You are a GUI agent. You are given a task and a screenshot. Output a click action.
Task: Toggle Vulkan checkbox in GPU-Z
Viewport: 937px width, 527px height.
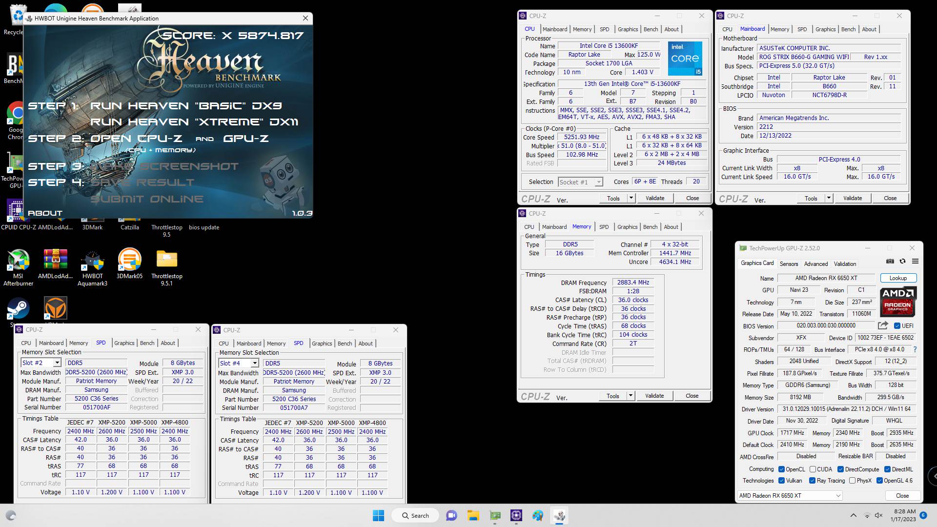(781, 481)
